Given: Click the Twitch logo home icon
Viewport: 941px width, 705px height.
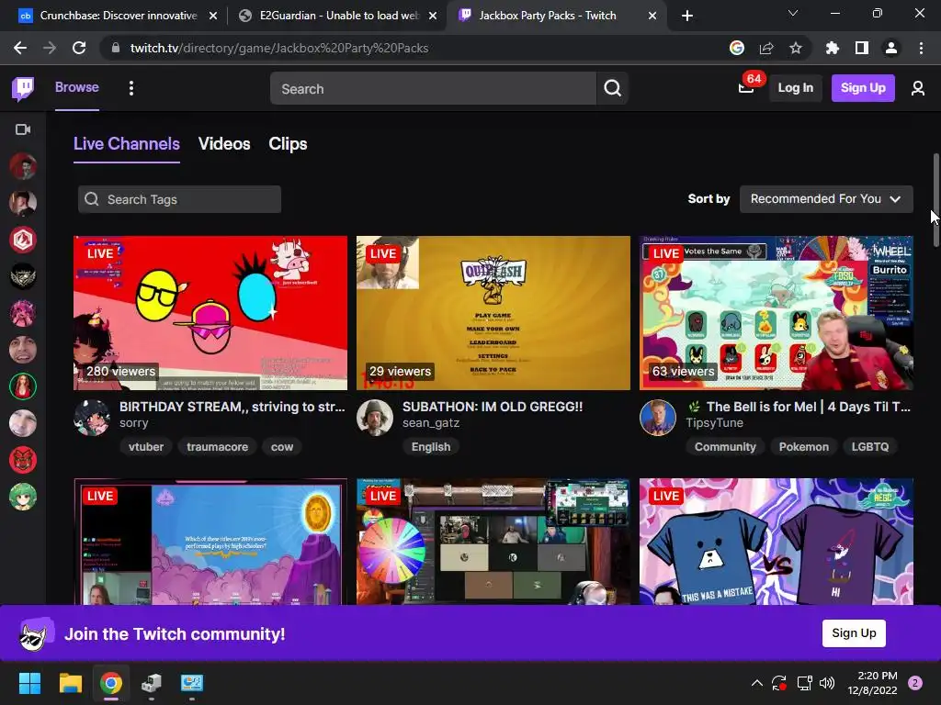Looking at the screenshot, I should pyautogui.click(x=23, y=89).
